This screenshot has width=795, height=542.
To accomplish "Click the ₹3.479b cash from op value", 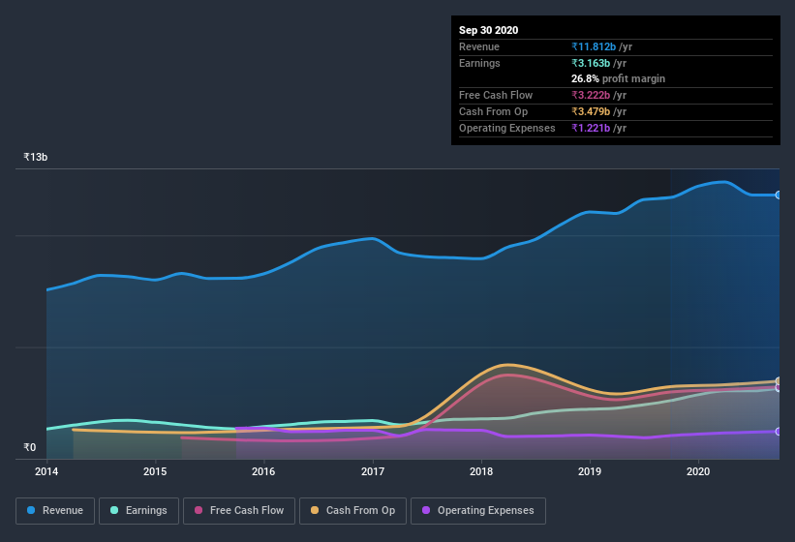I will [x=591, y=111].
